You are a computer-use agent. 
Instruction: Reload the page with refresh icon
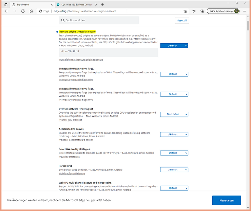point(23,11)
